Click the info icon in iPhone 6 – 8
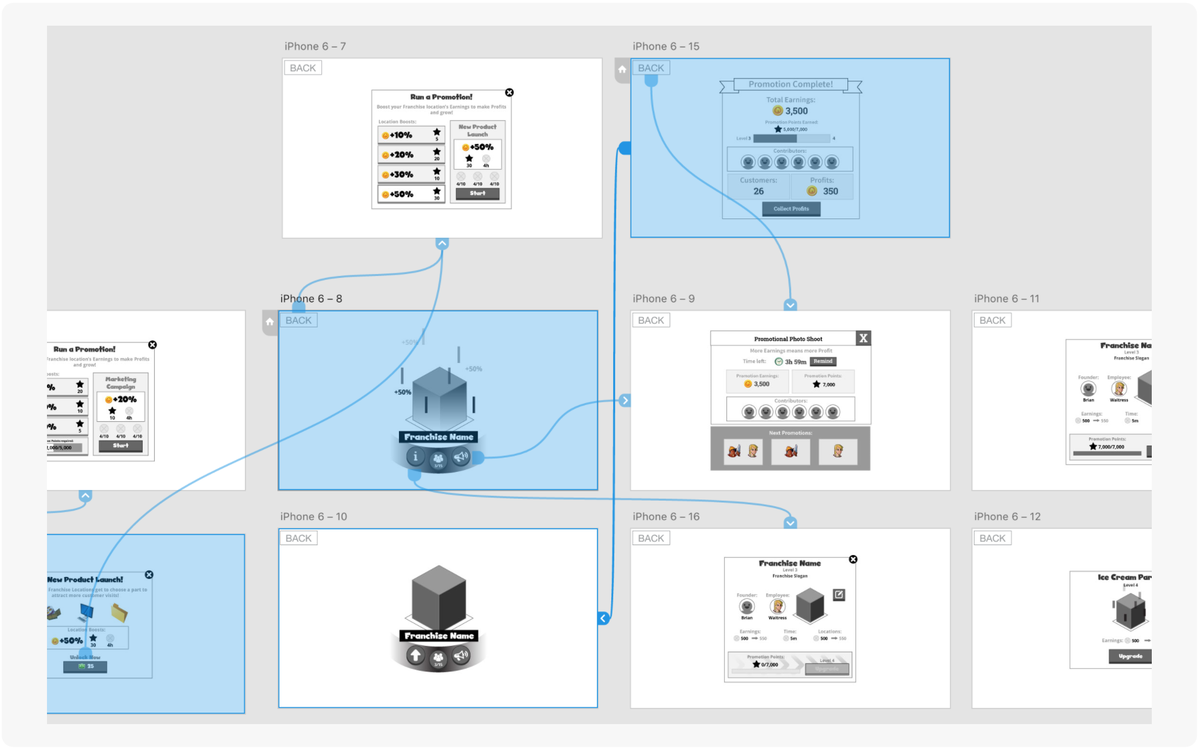The width and height of the screenshot is (1200, 751). tap(415, 456)
